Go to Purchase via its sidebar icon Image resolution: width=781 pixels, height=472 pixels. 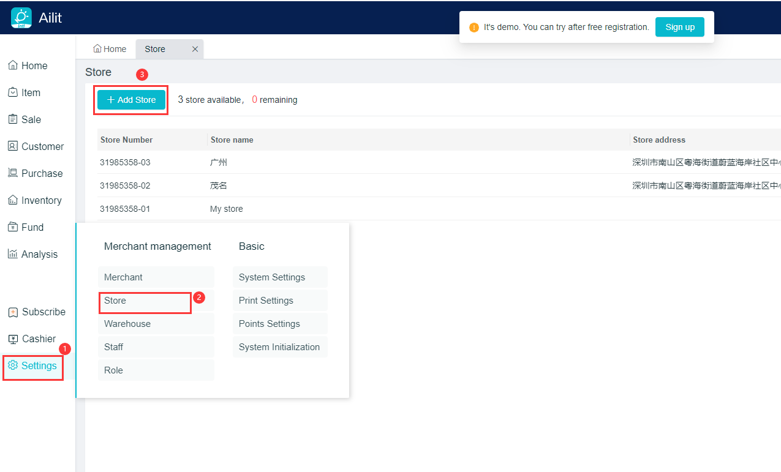tap(13, 173)
